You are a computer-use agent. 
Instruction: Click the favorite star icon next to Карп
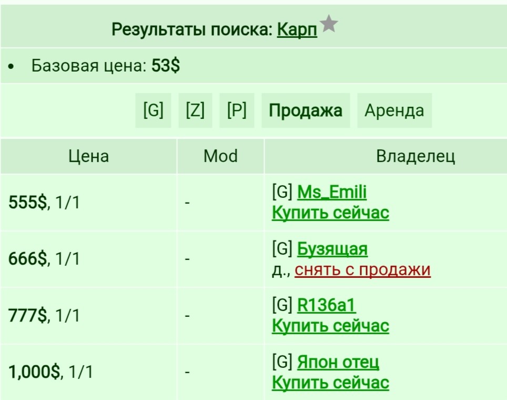pyautogui.click(x=329, y=23)
